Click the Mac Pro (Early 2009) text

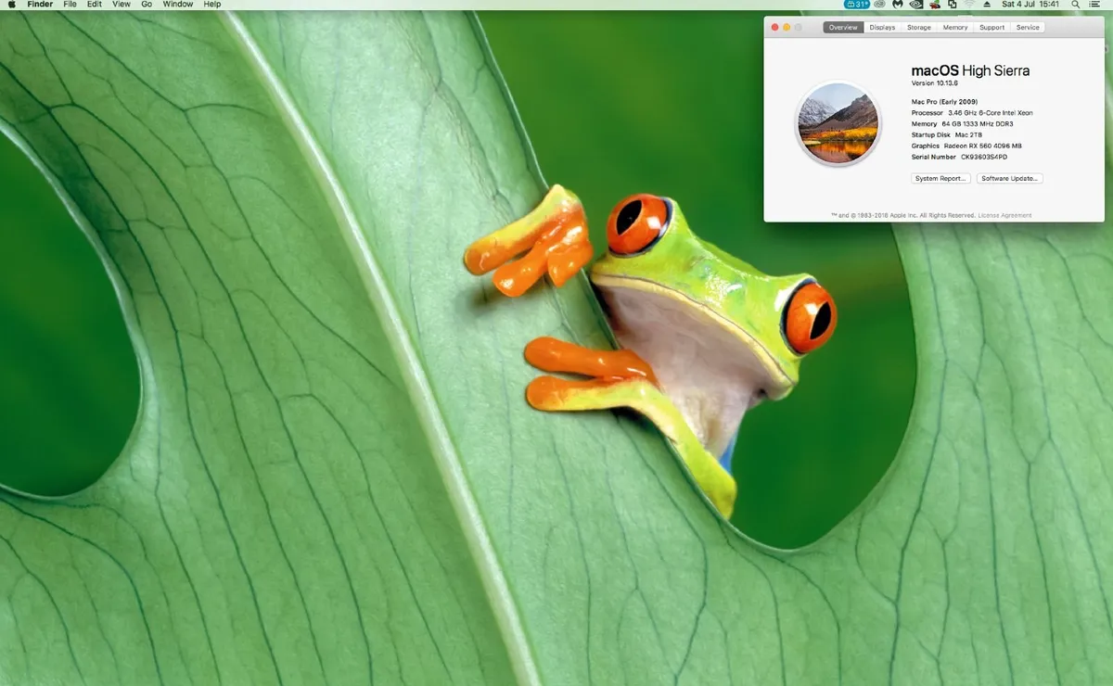point(944,101)
